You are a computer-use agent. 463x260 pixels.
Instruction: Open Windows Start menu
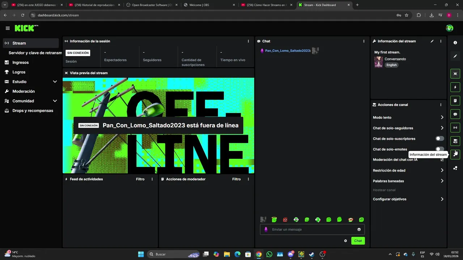(141, 254)
